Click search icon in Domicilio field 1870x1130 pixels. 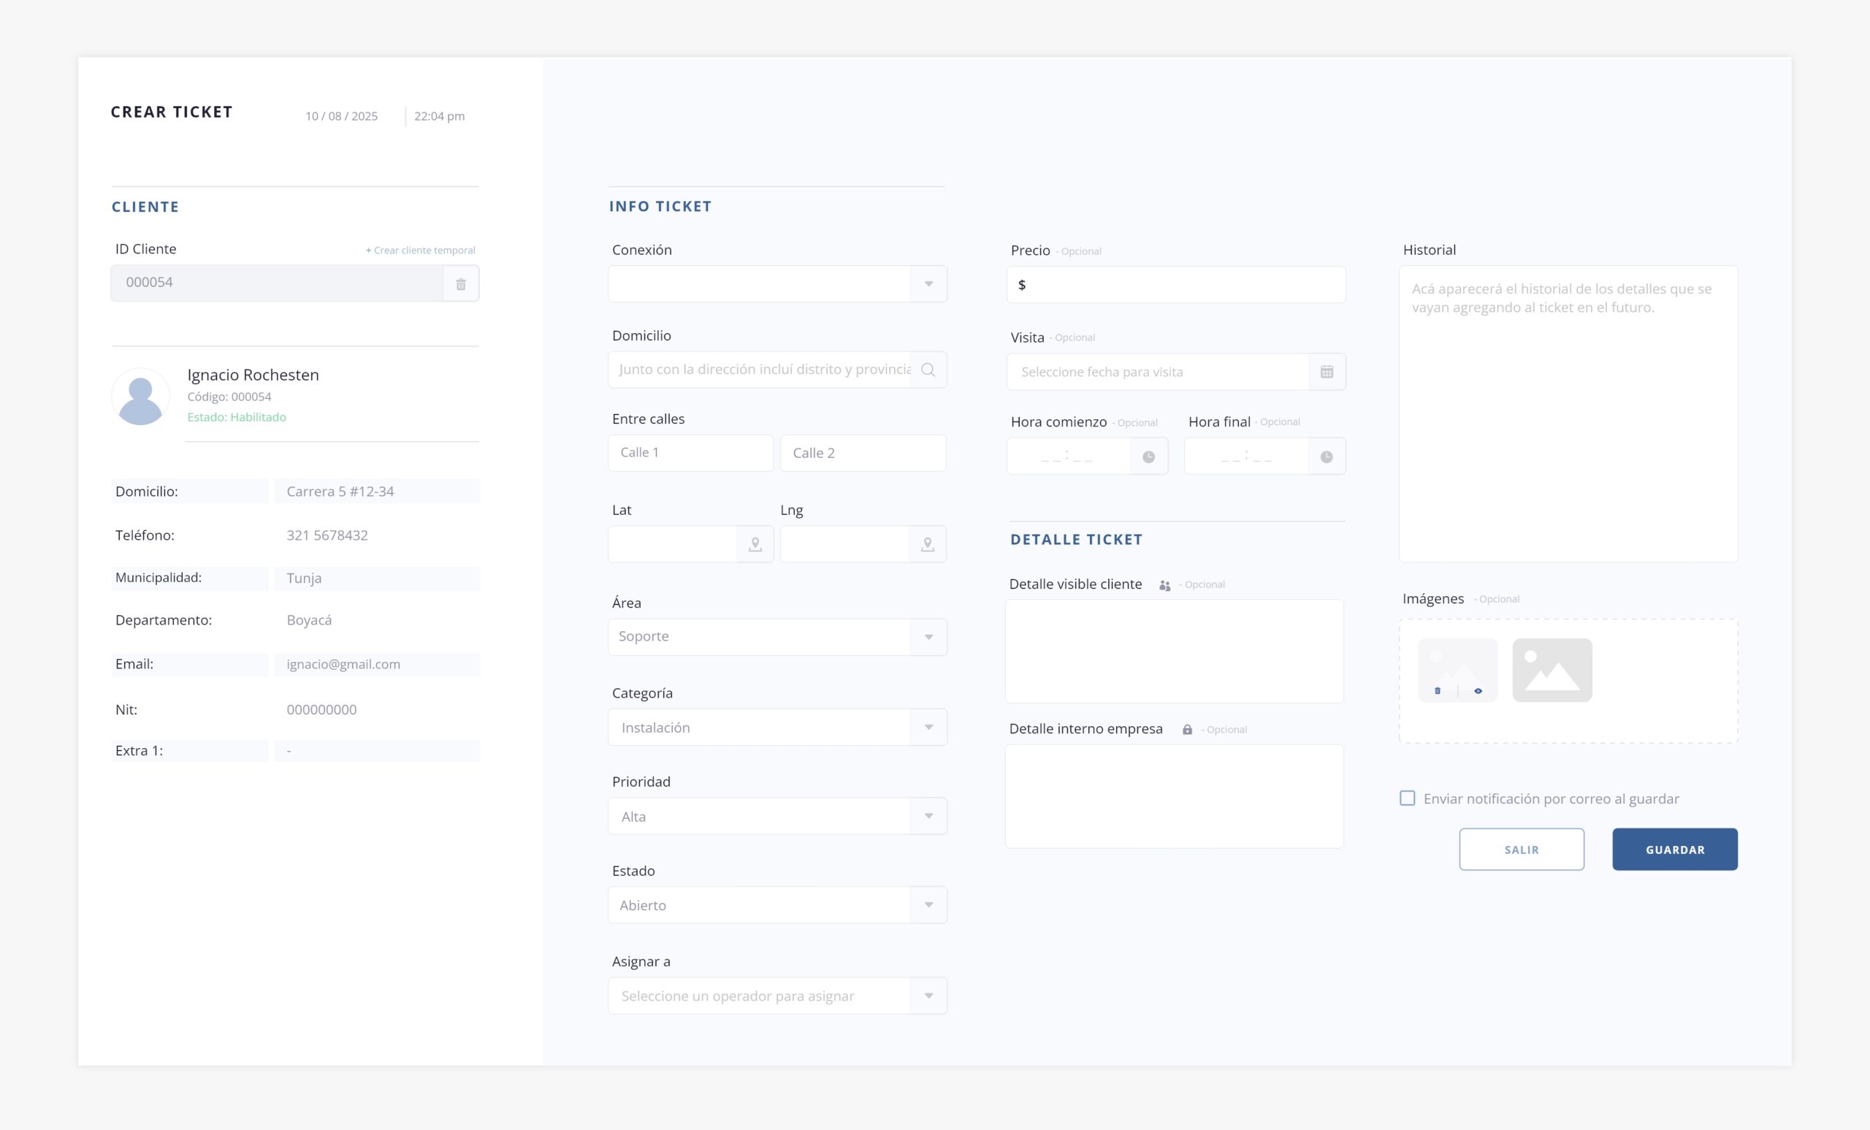pyautogui.click(x=928, y=370)
